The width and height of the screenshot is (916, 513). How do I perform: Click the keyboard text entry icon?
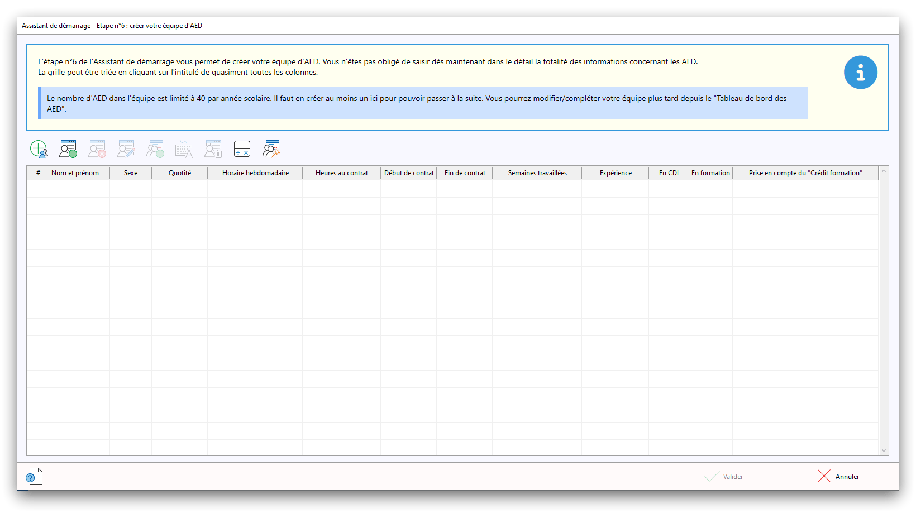(x=184, y=149)
